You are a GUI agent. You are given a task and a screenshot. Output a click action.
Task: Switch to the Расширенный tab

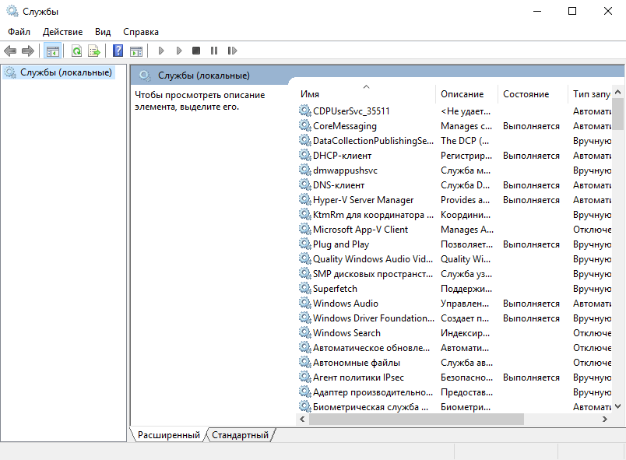coord(168,435)
